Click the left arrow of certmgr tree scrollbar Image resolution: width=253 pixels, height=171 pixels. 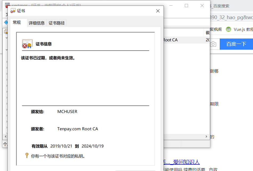pos(6,136)
